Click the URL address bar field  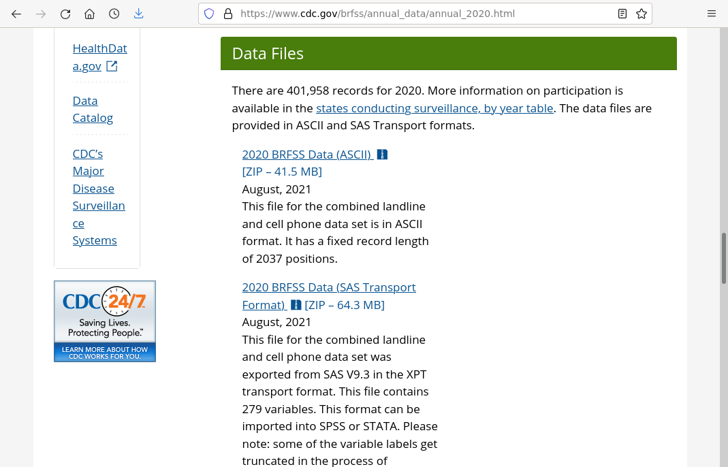coord(422,14)
